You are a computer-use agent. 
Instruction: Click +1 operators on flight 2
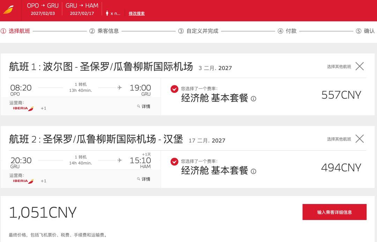pyautogui.click(x=43, y=181)
